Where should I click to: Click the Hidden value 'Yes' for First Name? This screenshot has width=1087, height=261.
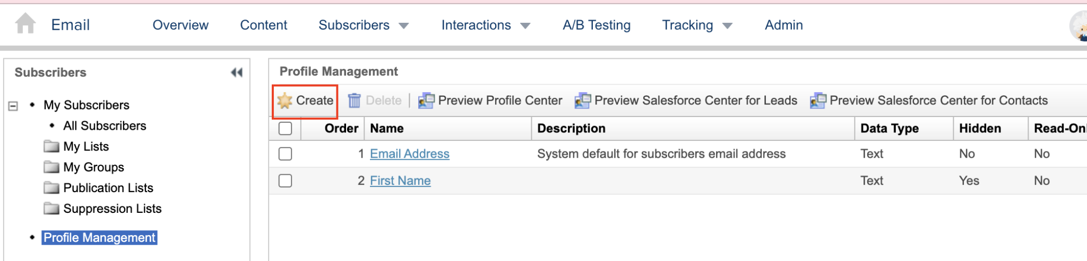969,181
